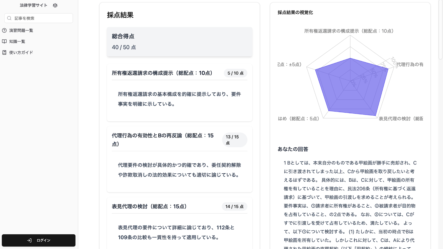Screen dimensions: 443x249
Task: Open the 使い方ガイド text link
Action: point(21,52)
